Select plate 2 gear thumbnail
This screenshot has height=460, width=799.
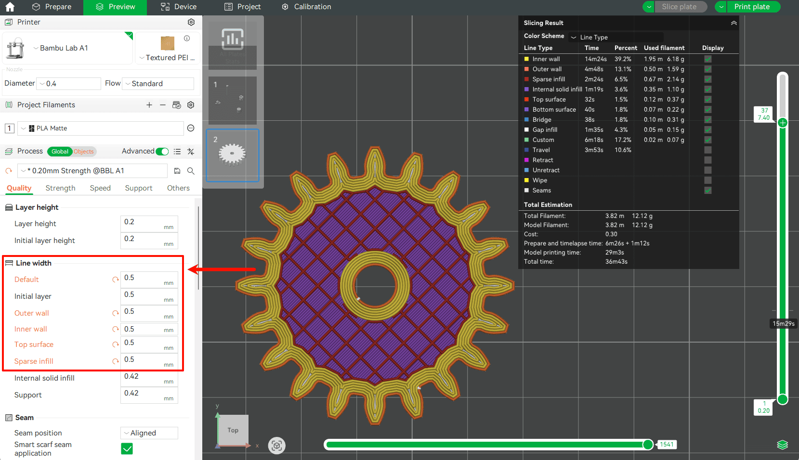(233, 155)
